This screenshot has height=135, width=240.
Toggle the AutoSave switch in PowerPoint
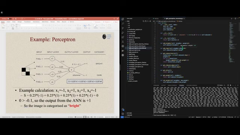[x=9, y=19]
